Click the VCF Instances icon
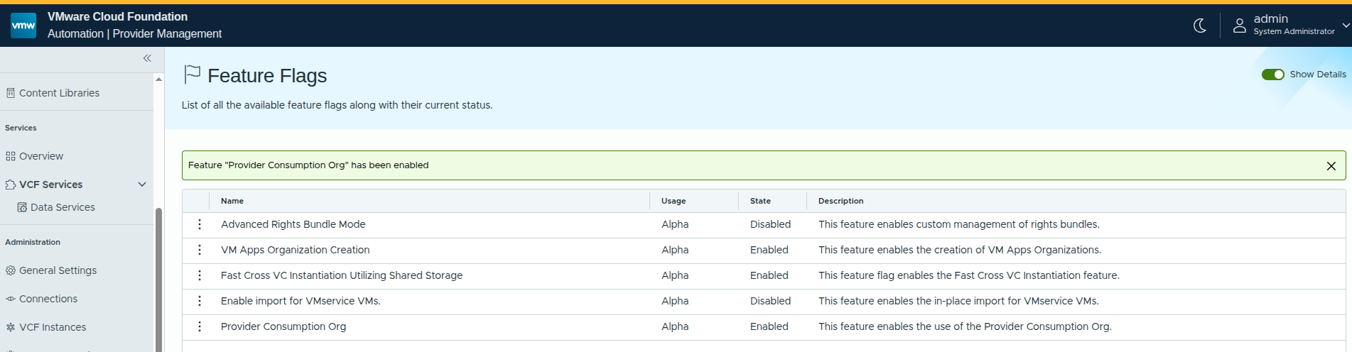This screenshot has width=1352, height=352. [11, 327]
